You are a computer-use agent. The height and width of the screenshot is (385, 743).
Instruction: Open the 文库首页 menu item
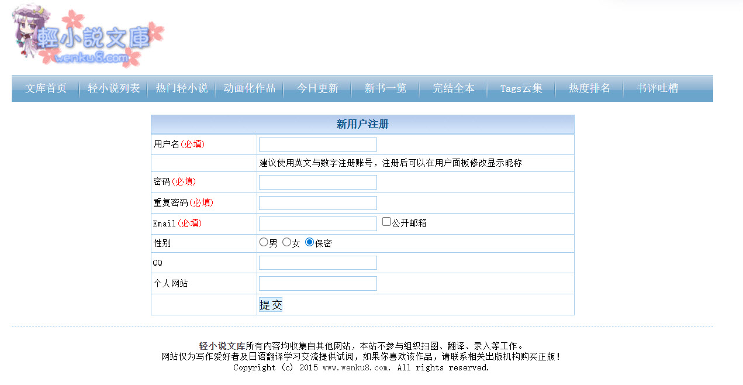[x=46, y=88]
